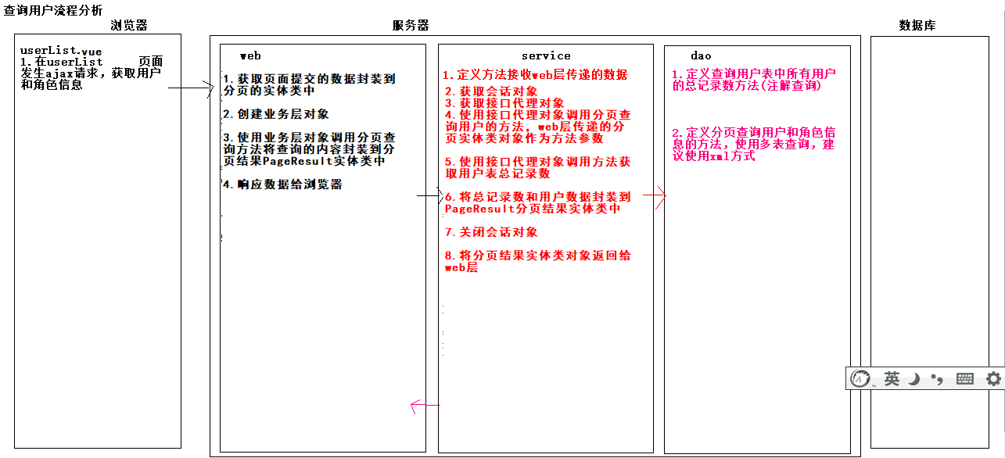The width and height of the screenshot is (1005, 458).
Task: Select service step 5 获取用户表总记录数
Action: click(537, 167)
